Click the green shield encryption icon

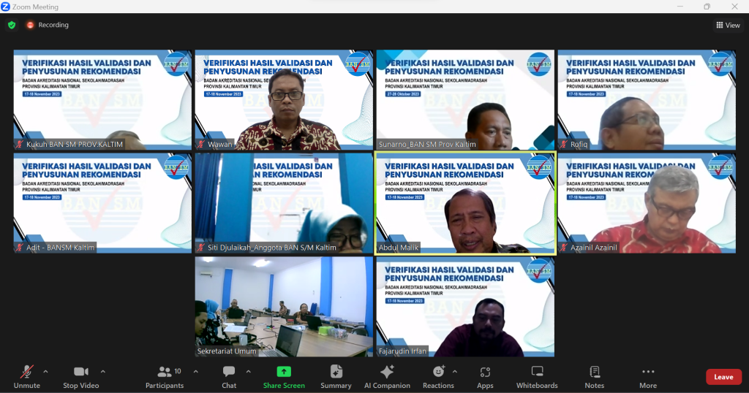(12, 25)
